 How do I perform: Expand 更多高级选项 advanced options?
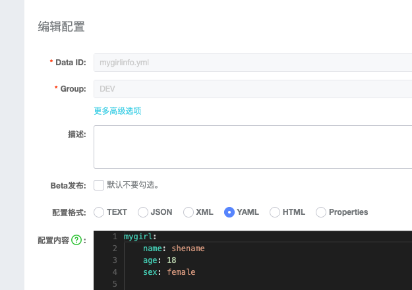(x=117, y=111)
